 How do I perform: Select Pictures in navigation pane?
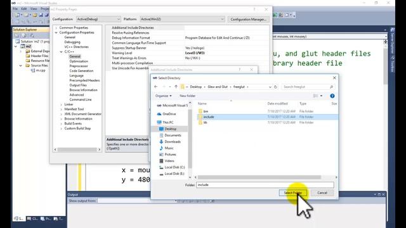pos(170,155)
